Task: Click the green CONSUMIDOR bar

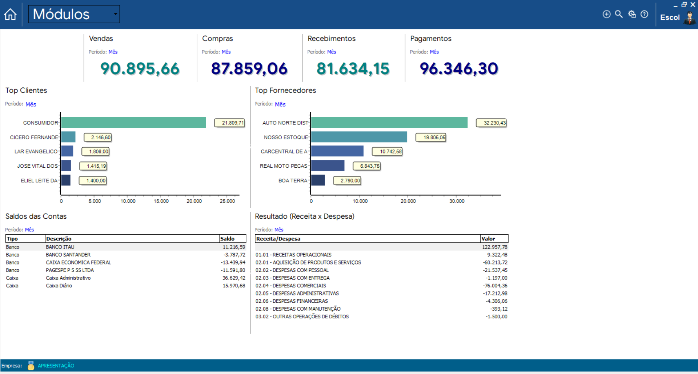Action: [x=133, y=123]
